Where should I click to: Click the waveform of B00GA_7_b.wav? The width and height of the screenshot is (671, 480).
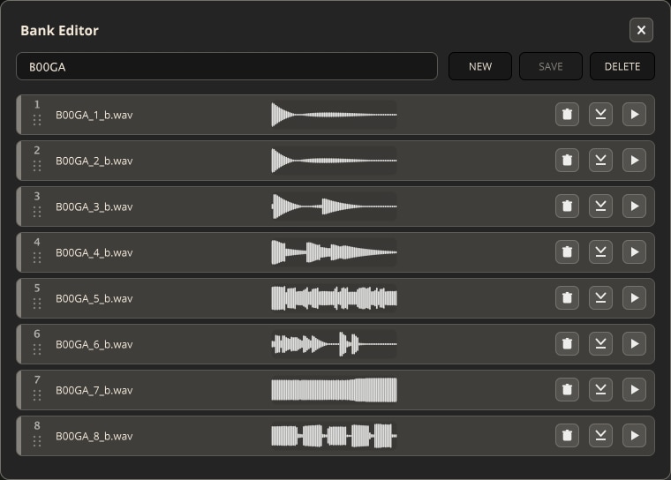(334, 390)
